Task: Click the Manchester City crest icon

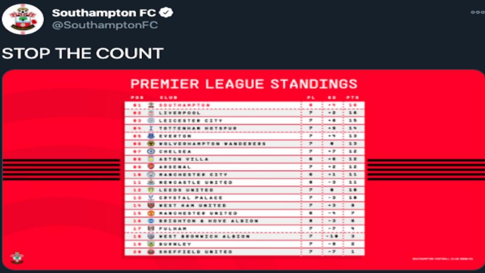Action: coord(151,174)
